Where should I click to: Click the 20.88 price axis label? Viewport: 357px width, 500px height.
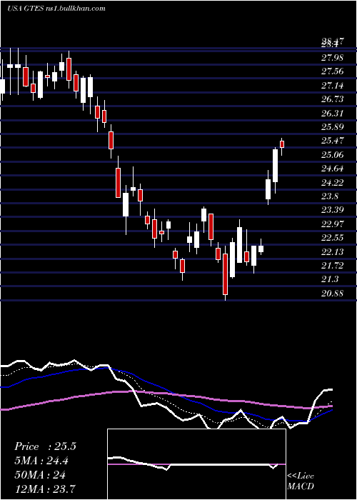click(x=333, y=294)
